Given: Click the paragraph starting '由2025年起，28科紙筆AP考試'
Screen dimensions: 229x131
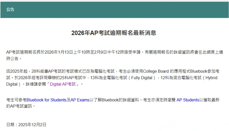Looking at the screenshot, I should pyautogui.click(x=113, y=78).
